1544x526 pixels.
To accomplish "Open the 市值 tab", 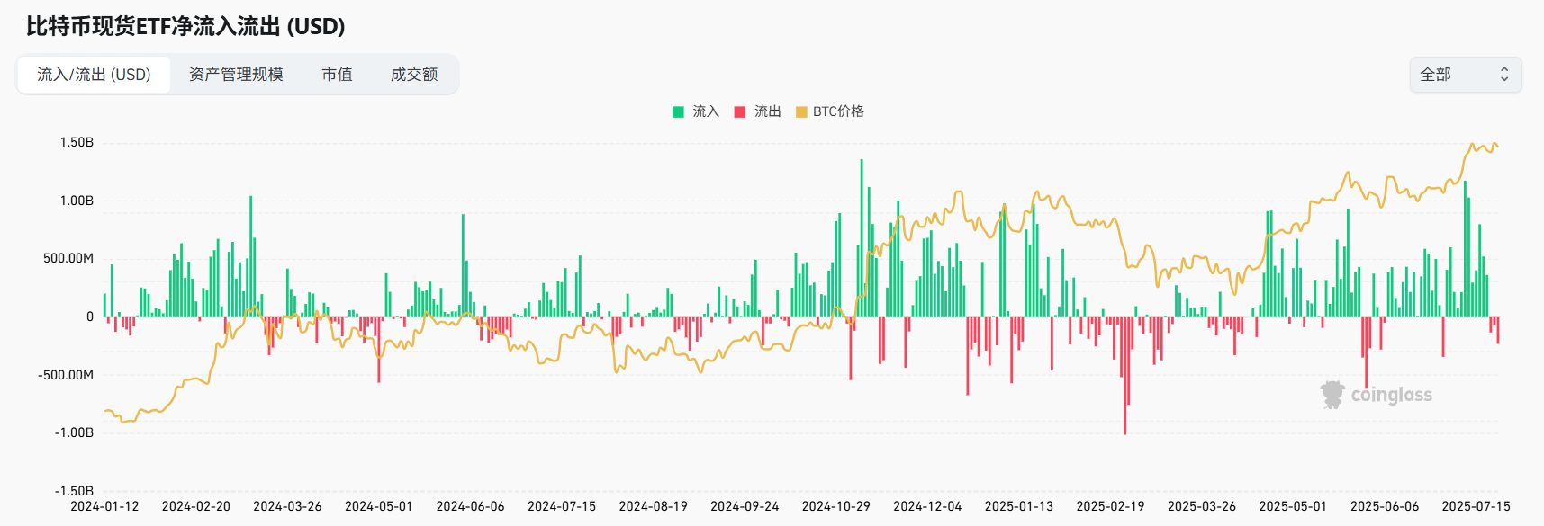I will point(337,75).
